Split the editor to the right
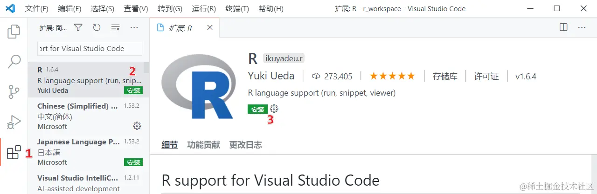 click(x=563, y=27)
